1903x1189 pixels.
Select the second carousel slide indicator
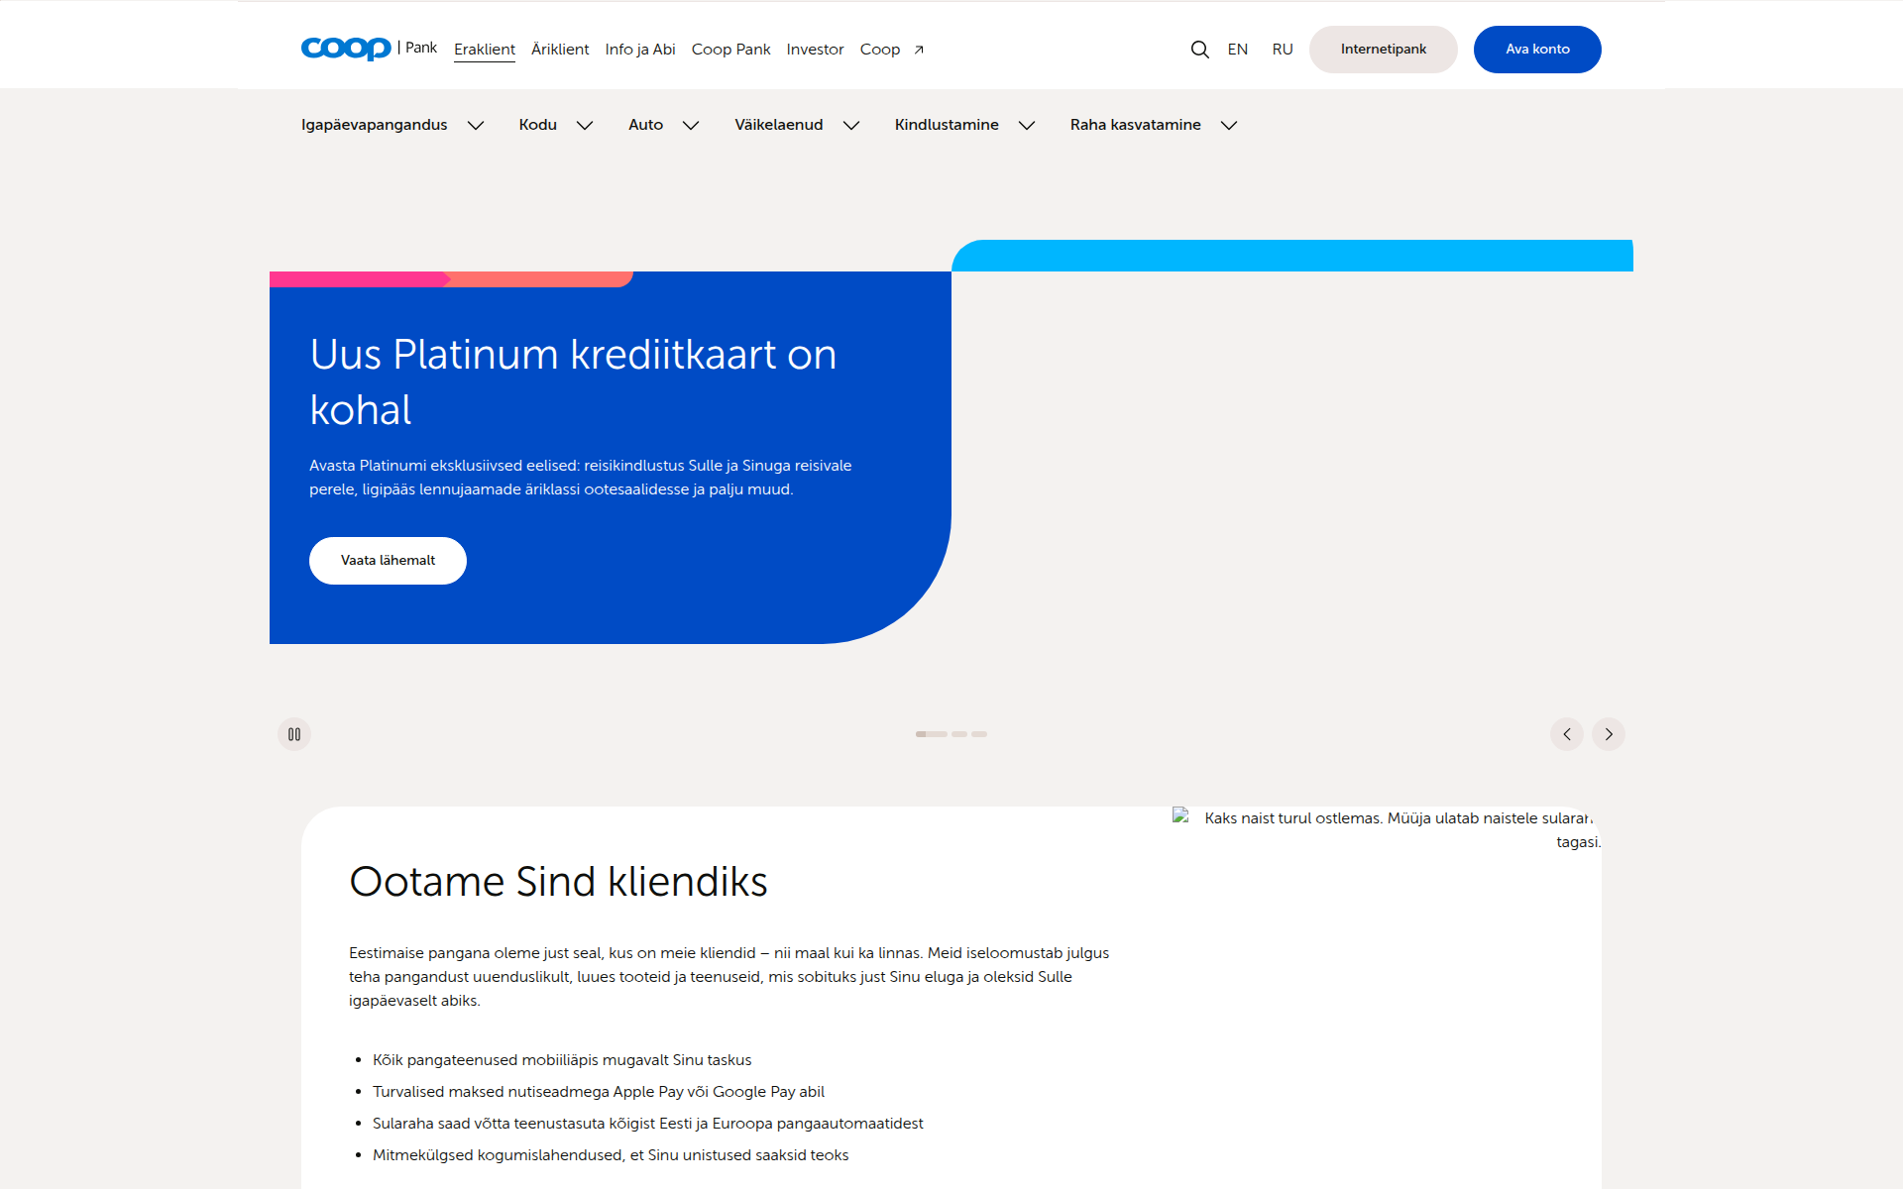click(959, 734)
